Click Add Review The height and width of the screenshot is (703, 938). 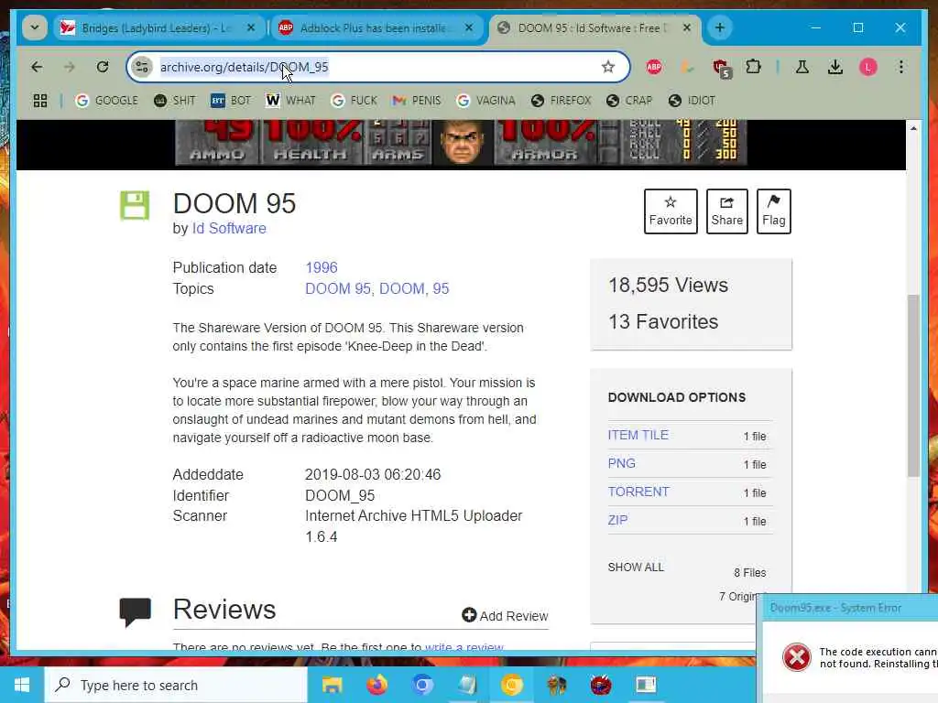click(x=505, y=616)
